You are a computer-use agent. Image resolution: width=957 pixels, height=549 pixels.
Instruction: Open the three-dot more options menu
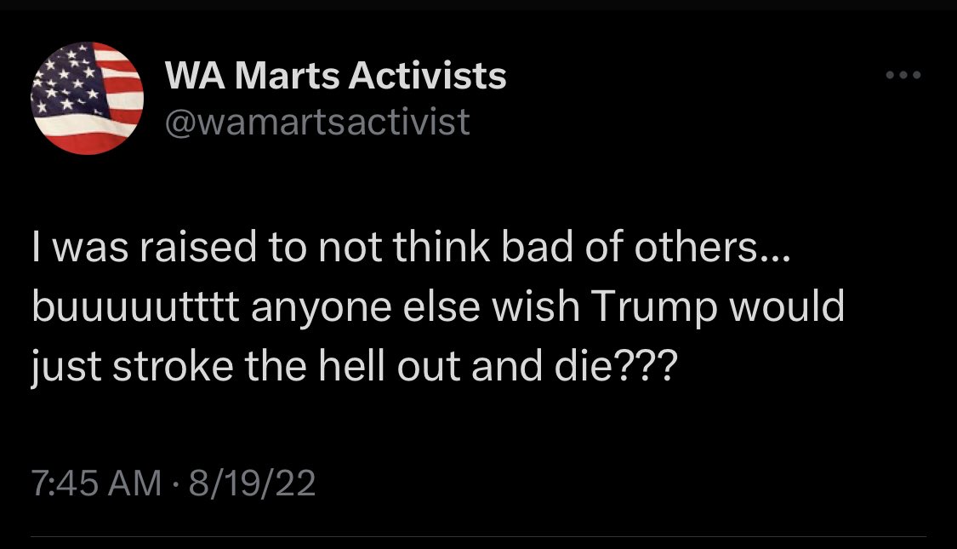(x=903, y=76)
